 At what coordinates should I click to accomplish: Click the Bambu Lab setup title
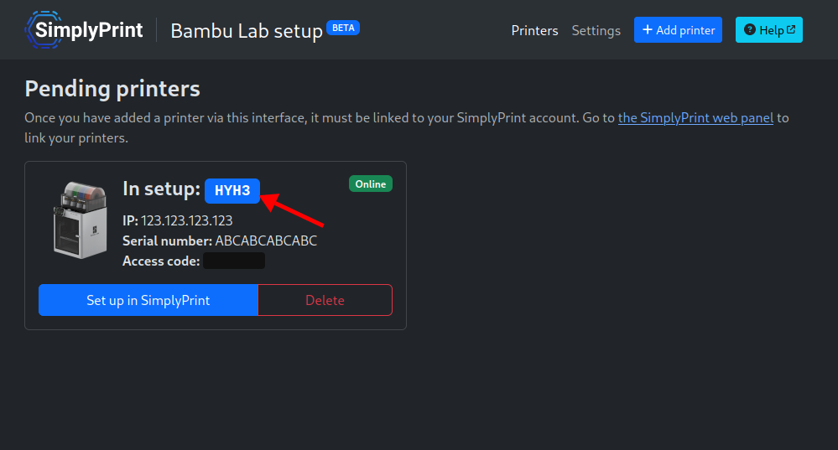[247, 31]
